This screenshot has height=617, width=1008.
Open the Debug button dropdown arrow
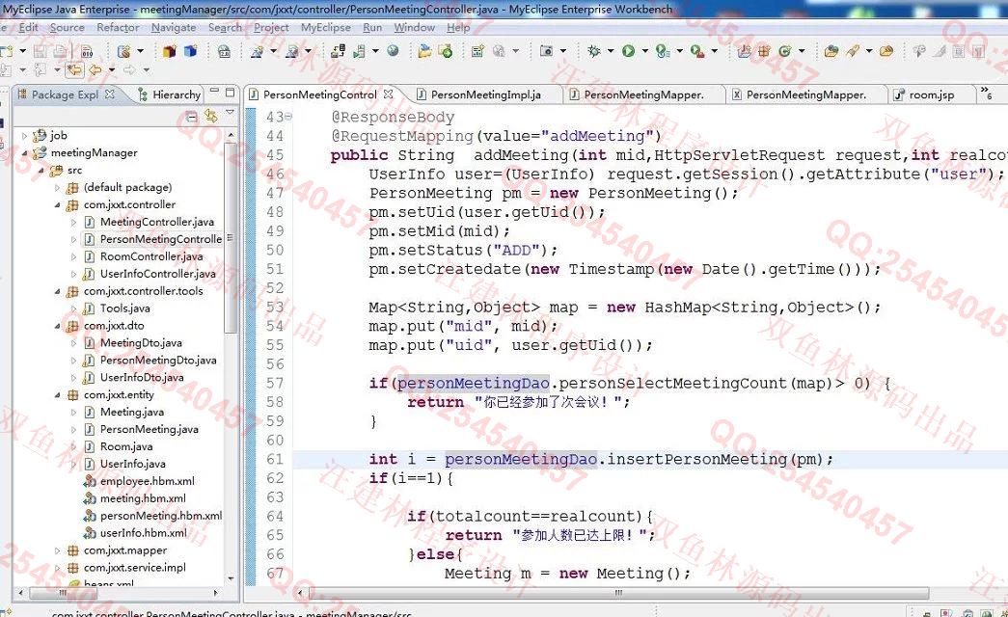(x=610, y=51)
